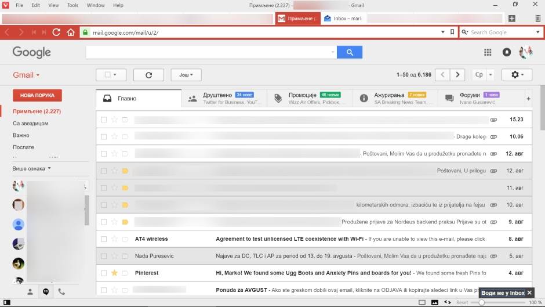Viewport: 545px width, 307px height.
Task: Open the Са звездицом folder
Action: coord(30,124)
